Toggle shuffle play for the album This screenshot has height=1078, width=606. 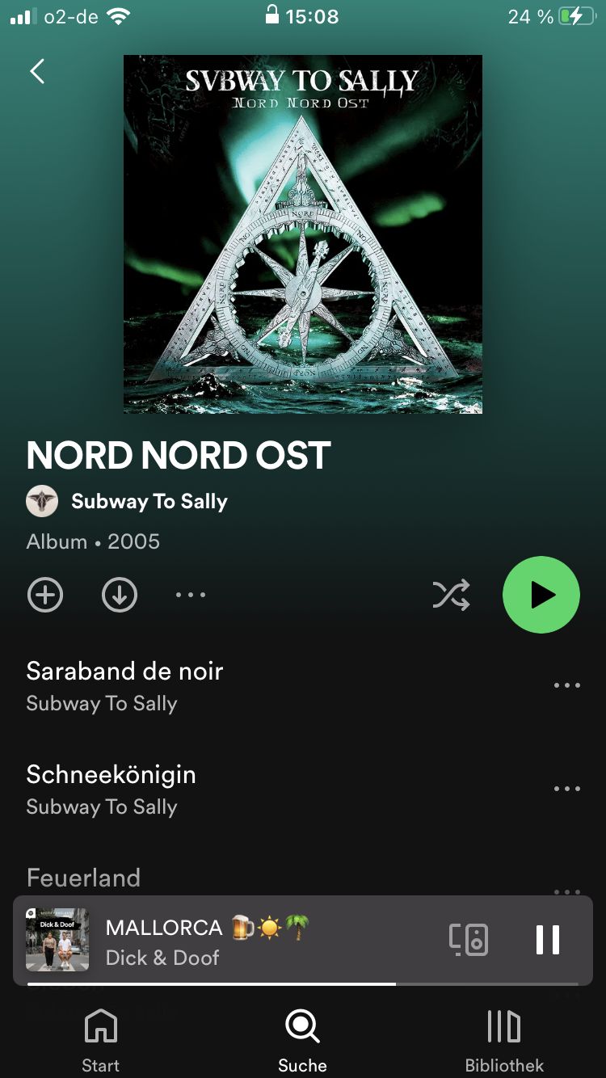[x=451, y=595]
